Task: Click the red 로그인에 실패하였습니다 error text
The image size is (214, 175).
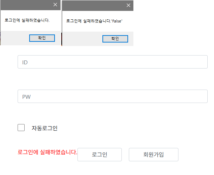Action: 47,152
